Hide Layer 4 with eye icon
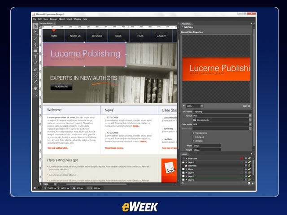This screenshot has width=287, height=215. point(246,173)
